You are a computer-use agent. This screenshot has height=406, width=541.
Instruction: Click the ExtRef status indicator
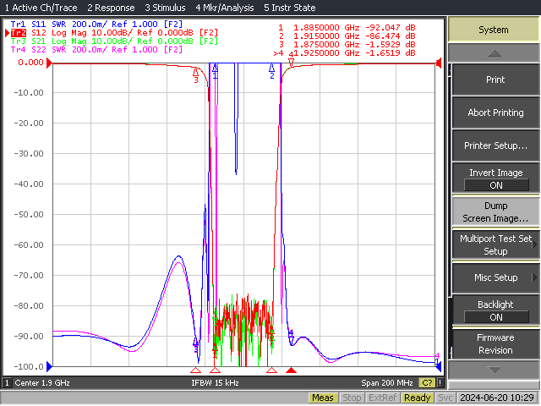tap(382, 398)
